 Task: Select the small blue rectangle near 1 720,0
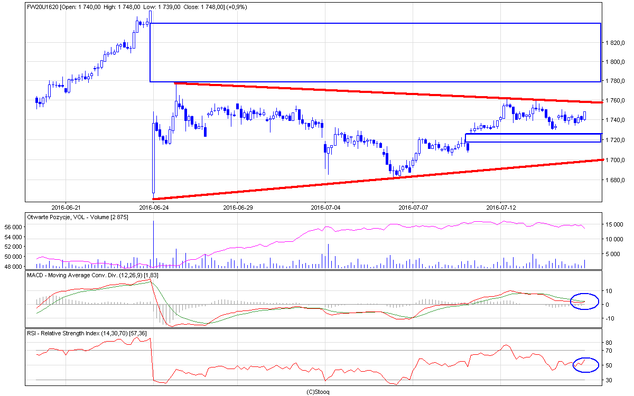coord(534,134)
